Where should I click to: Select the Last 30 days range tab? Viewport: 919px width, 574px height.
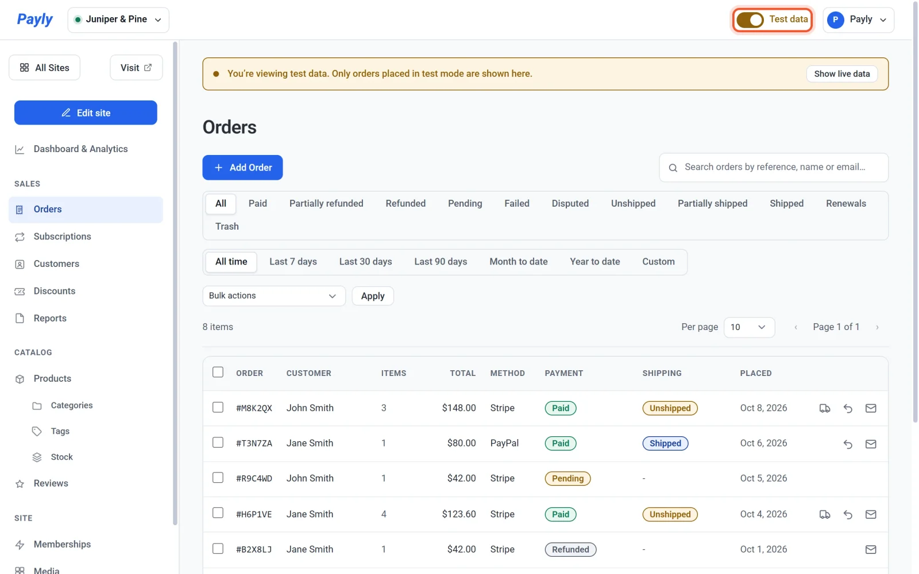365,262
